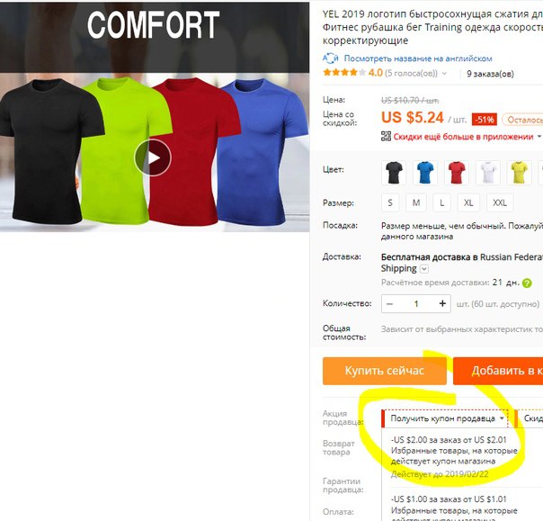Decrease quantity with the minus button
This screenshot has height=521, width=543.
point(390,303)
